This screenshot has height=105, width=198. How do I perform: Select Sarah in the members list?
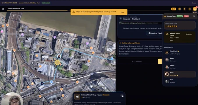coord(180,59)
